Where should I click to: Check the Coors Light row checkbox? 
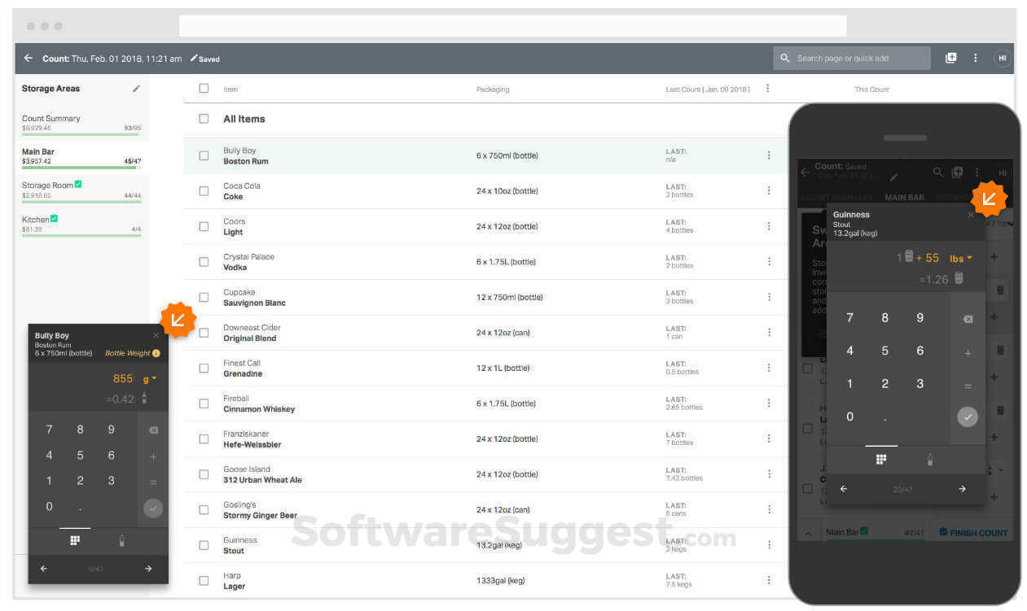coord(204,225)
